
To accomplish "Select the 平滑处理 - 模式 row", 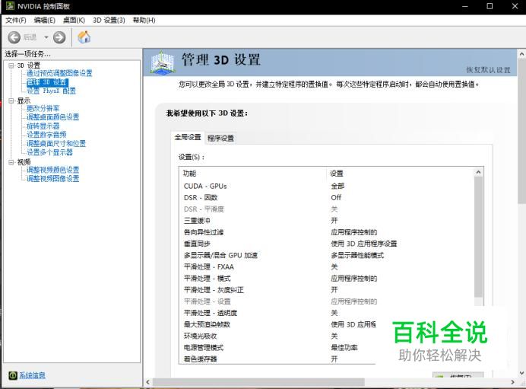I will point(327,279).
